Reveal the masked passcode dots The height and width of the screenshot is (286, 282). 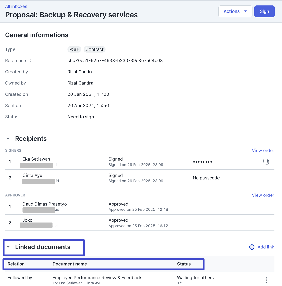[202, 162]
